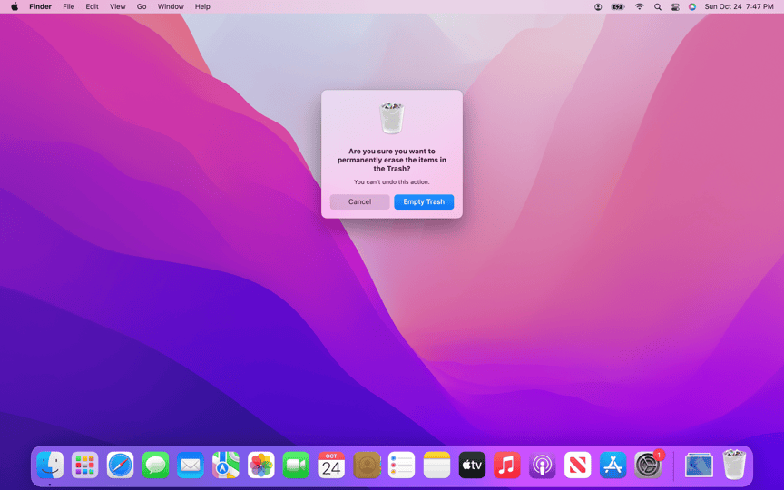Open the Go menu
The width and height of the screenshot is (784, 490).
[x=142, y=6]
